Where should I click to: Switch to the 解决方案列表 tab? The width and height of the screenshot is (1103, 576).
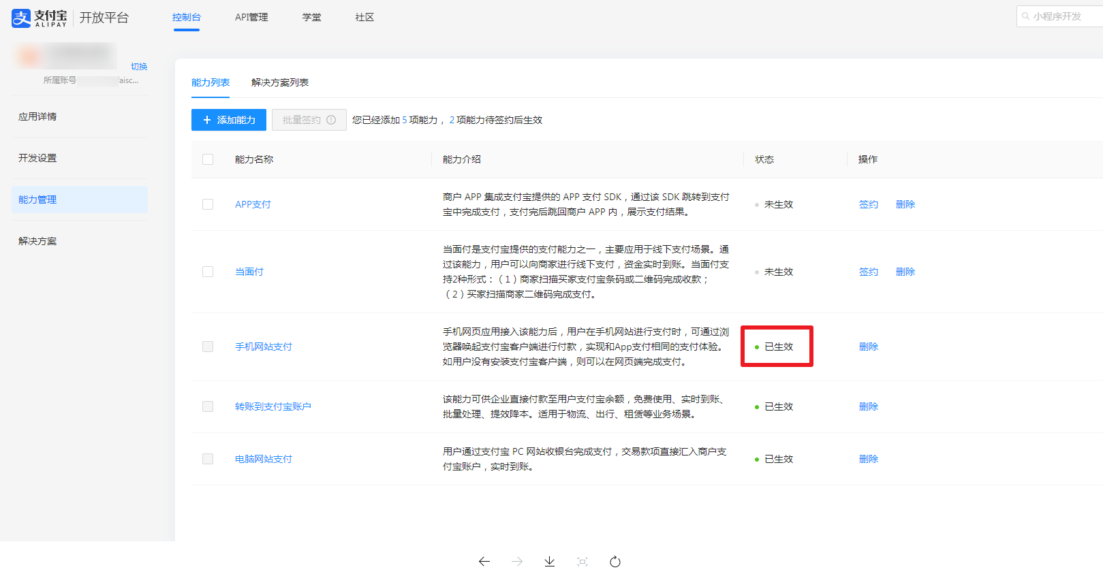click(x=280, y=82)
